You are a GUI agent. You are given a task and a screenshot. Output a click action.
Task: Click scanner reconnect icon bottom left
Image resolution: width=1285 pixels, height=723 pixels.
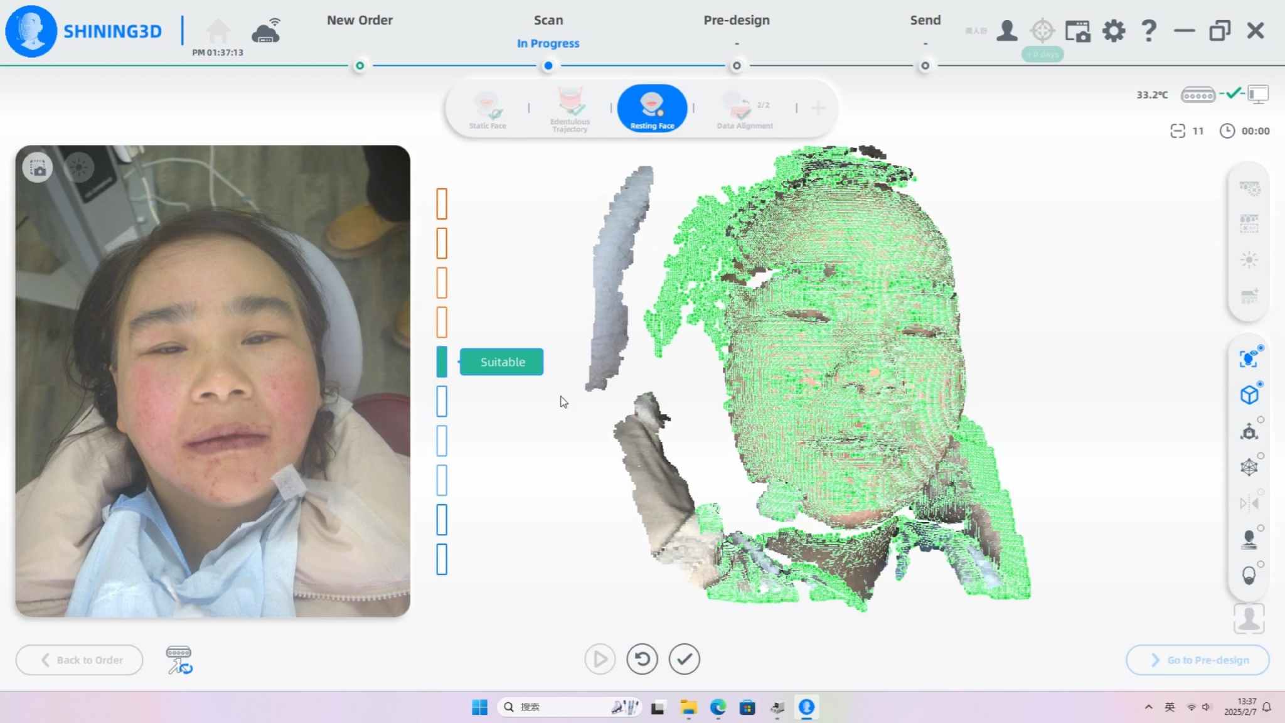pyautogui.click(x=179, y=660)
